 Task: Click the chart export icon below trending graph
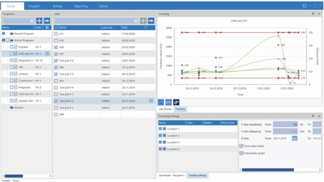tap(161, 102)
